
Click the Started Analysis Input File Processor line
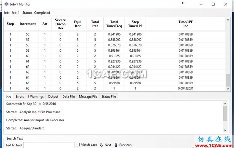33,112
